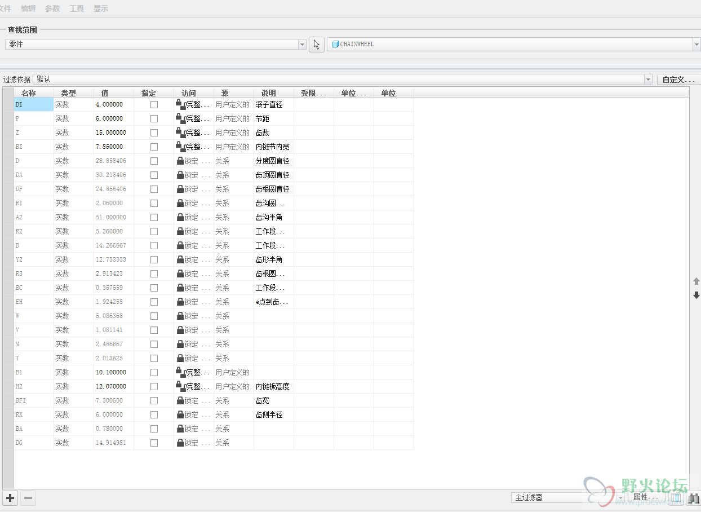The height and width of the screenshot is (512, 701).
Task: Toggle the designate checkbox for DI
Action: (154, 104)
